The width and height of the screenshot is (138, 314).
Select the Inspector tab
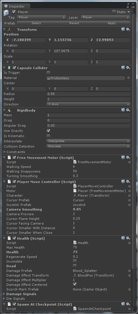[x=16, y=6]
